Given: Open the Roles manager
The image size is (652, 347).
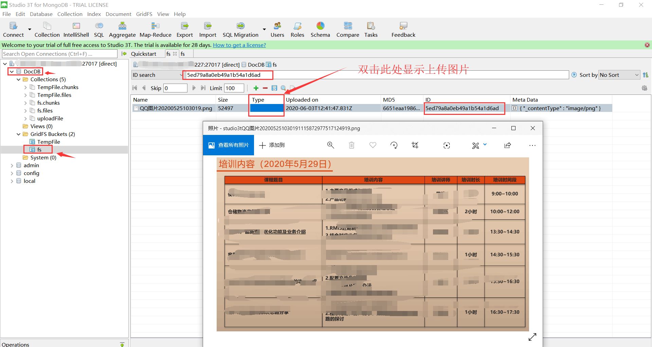Looking at the screenshot, I should click(x=297, y=29).
